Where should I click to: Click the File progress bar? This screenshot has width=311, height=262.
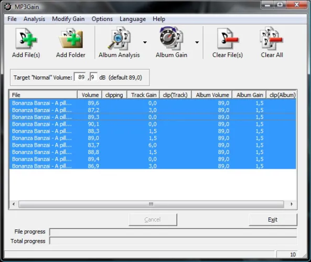(x=173, y=232)
